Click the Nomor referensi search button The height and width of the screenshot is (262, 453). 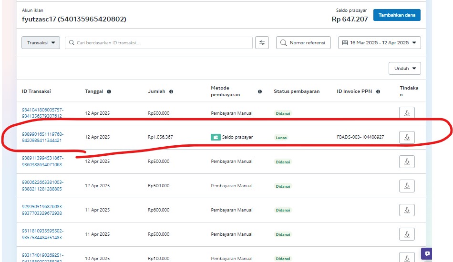point(303,43)
